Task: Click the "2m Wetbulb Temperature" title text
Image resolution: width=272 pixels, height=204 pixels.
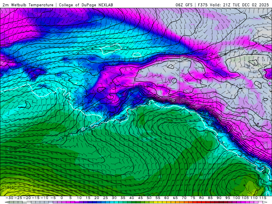Action: pos(28,5)
